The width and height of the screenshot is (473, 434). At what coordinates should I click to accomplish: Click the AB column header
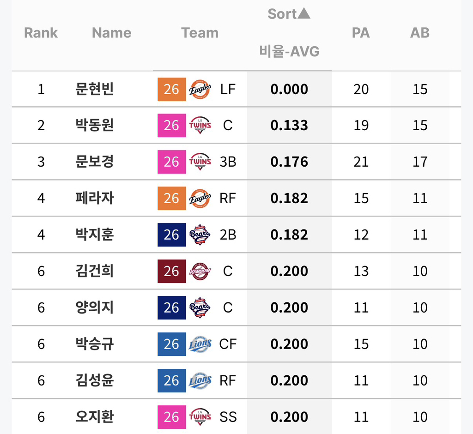tap(419, 33)
